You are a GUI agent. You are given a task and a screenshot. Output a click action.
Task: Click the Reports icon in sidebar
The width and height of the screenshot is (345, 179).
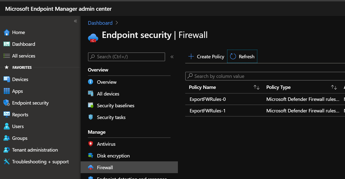[x=7, y=115]
